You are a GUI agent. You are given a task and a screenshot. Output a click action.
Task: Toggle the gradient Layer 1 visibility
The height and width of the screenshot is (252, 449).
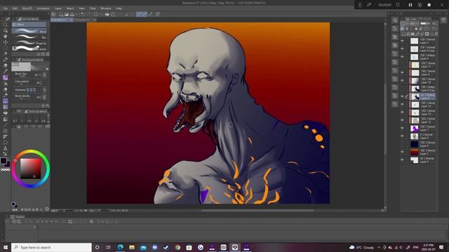402,153
